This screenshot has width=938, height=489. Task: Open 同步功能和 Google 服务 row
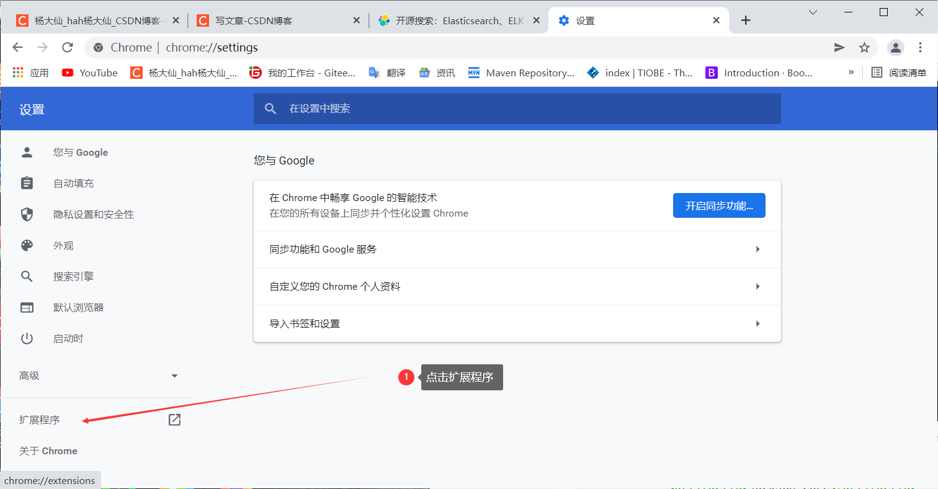517,249
